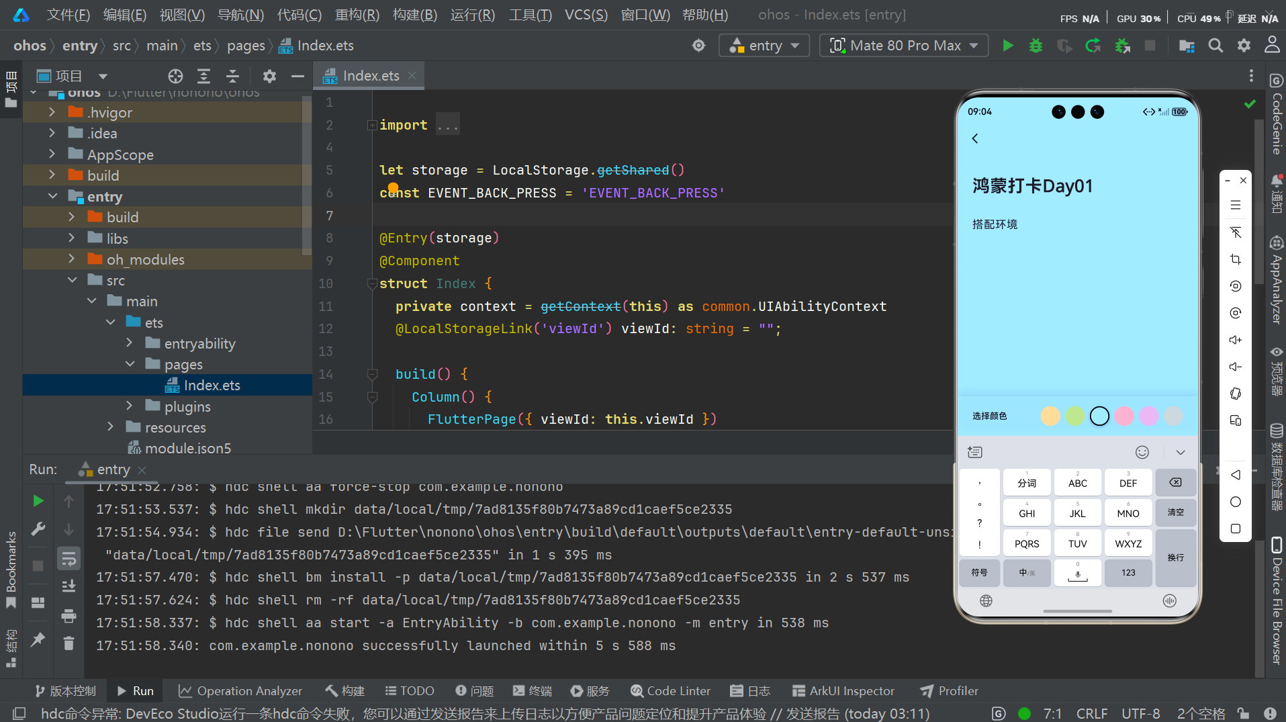This screenshot has width=1286, height=722.
Task: Increase emulator volume
Action: [x=1236, y=340]
